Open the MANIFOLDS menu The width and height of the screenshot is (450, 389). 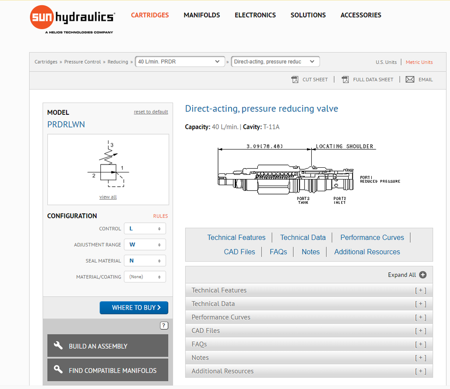pos(202,15)
